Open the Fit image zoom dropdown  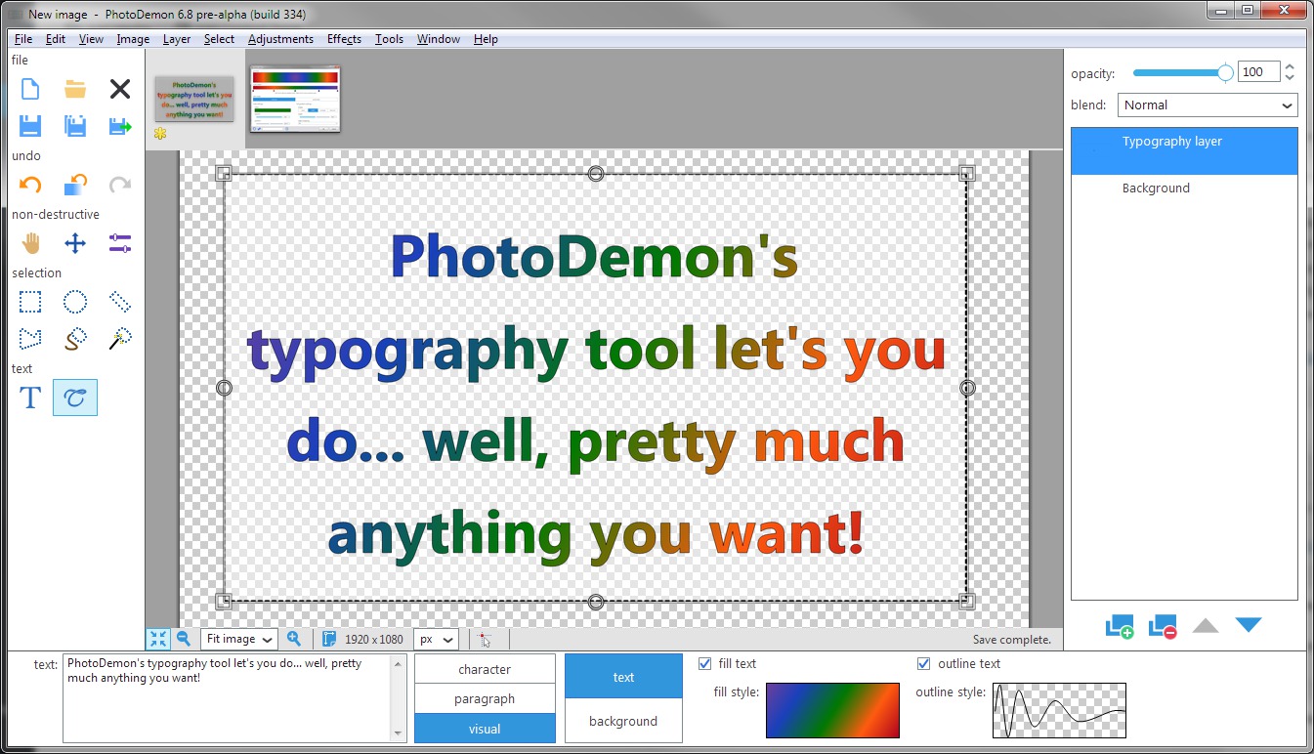point(238,639)
